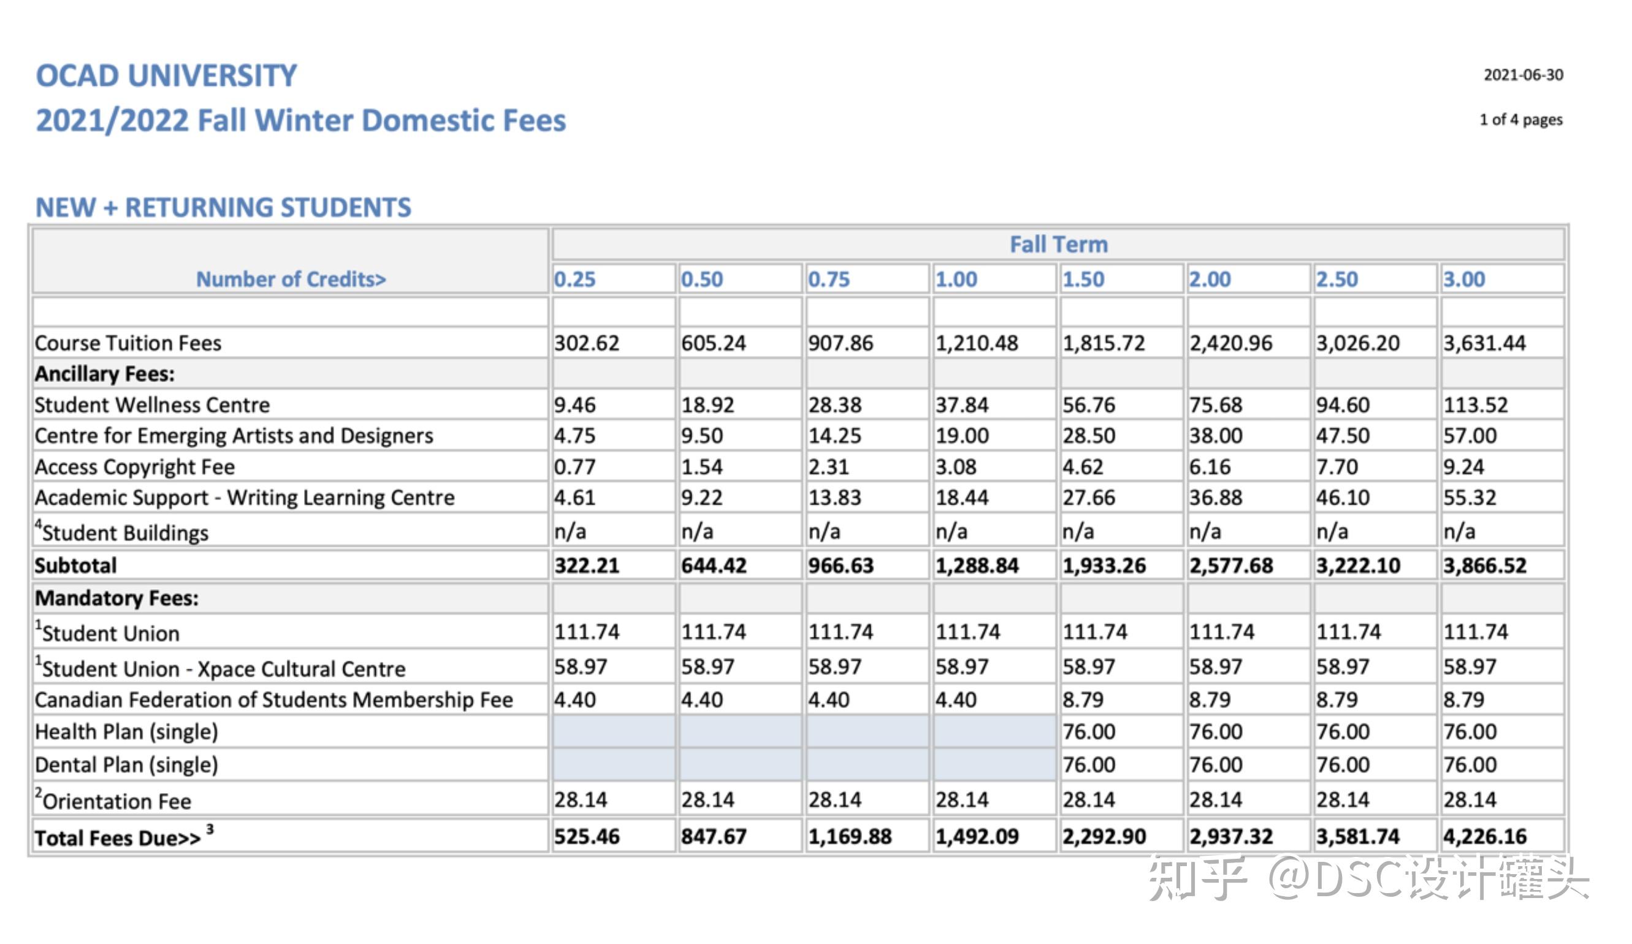Click Student Union - Xpace Cultural Centre label

220,668
